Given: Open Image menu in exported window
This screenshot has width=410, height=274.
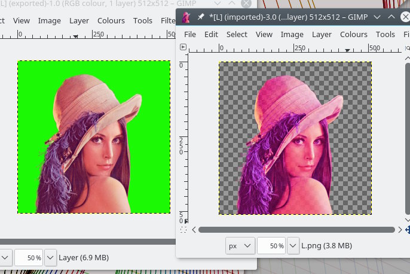Looking at the screenshot, I should click(50, 20).
